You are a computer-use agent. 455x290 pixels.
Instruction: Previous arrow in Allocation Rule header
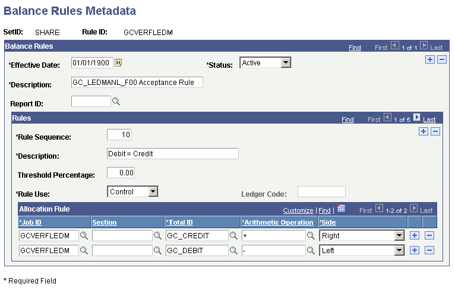379,208
